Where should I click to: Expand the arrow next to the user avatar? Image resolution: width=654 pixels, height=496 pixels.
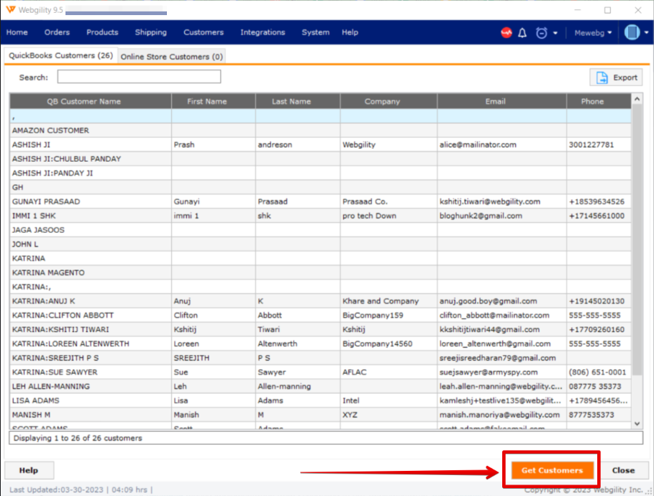647,32
